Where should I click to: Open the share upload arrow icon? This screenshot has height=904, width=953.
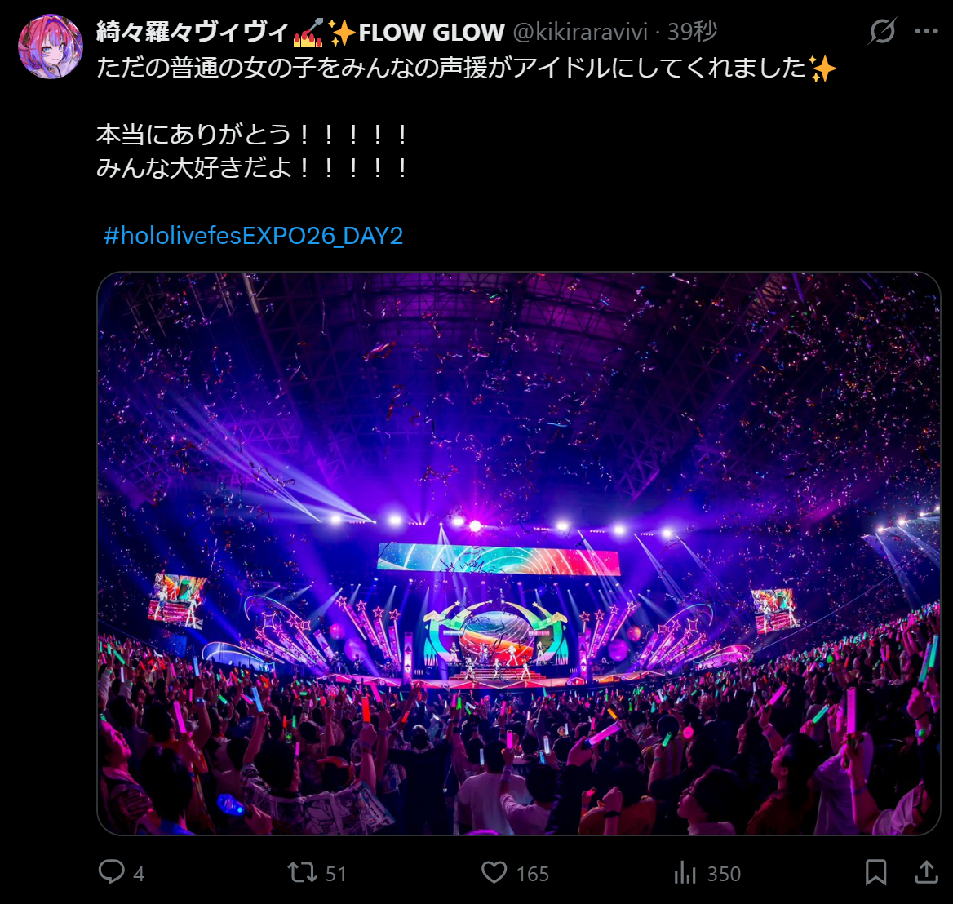pos(926,872)
